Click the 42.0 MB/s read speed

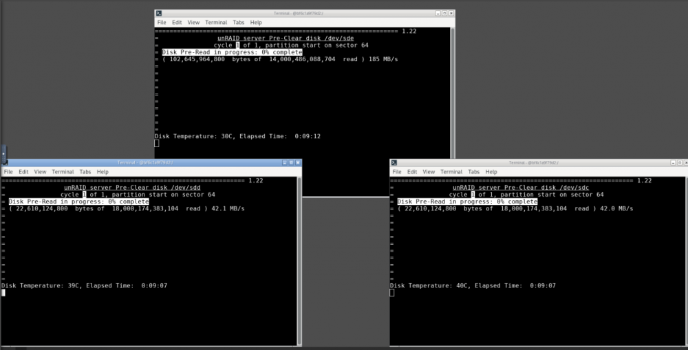click(616, 209)
